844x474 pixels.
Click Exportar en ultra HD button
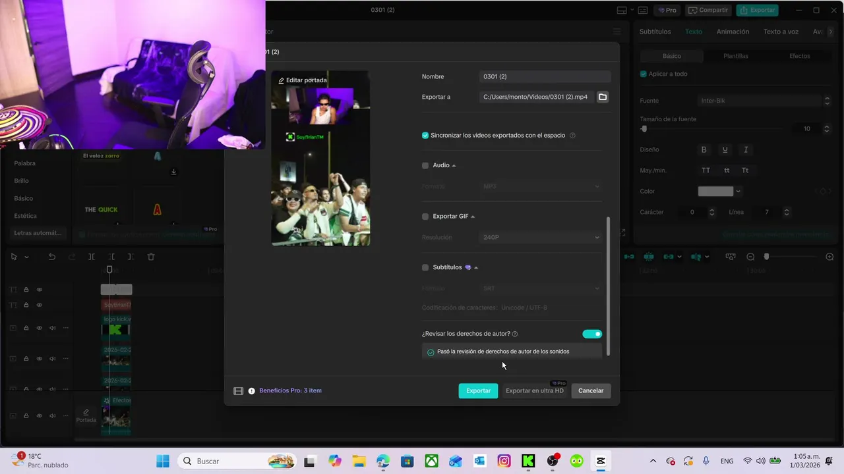pyautogui.click(x=535, y=390)
